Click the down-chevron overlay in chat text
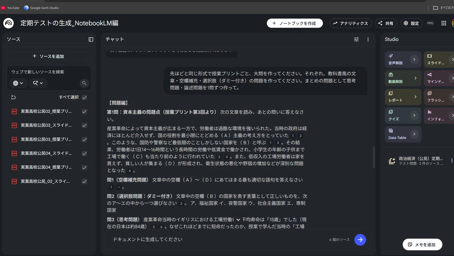 pyautogui.click(x=238, y=220)
